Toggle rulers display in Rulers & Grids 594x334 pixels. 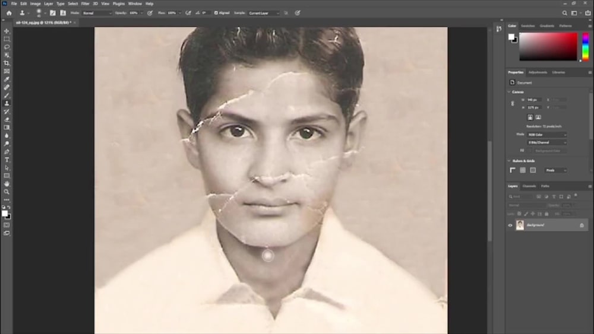click(513, 170)
